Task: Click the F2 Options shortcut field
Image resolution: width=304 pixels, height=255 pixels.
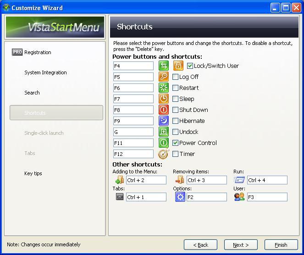Action: (207, 197)
